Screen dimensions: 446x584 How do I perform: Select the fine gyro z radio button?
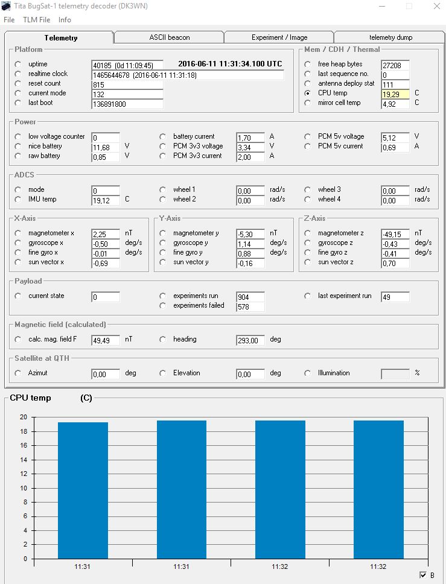pyautogui.click(x=307, y=253)
